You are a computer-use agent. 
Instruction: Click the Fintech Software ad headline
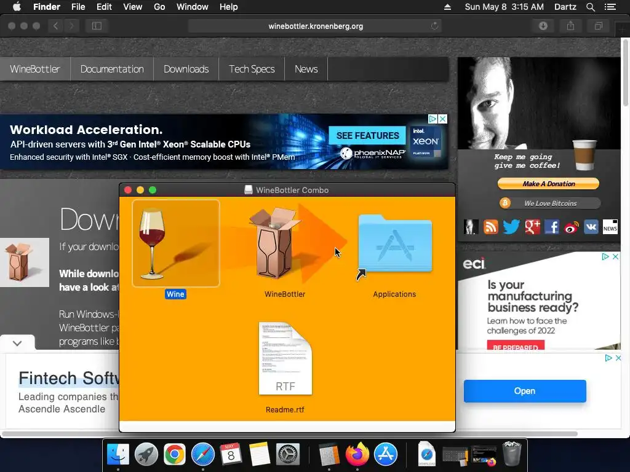point(69,378)
